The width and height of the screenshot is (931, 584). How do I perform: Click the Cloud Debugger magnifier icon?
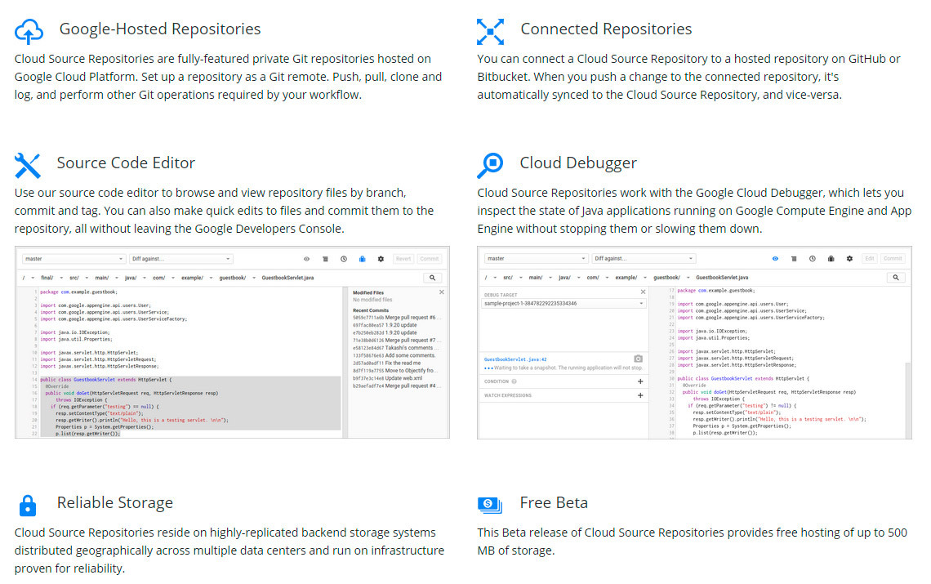click(491, 165)
